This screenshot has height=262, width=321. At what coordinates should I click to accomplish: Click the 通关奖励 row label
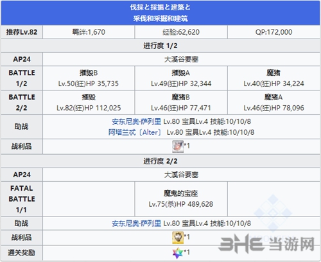22,253
